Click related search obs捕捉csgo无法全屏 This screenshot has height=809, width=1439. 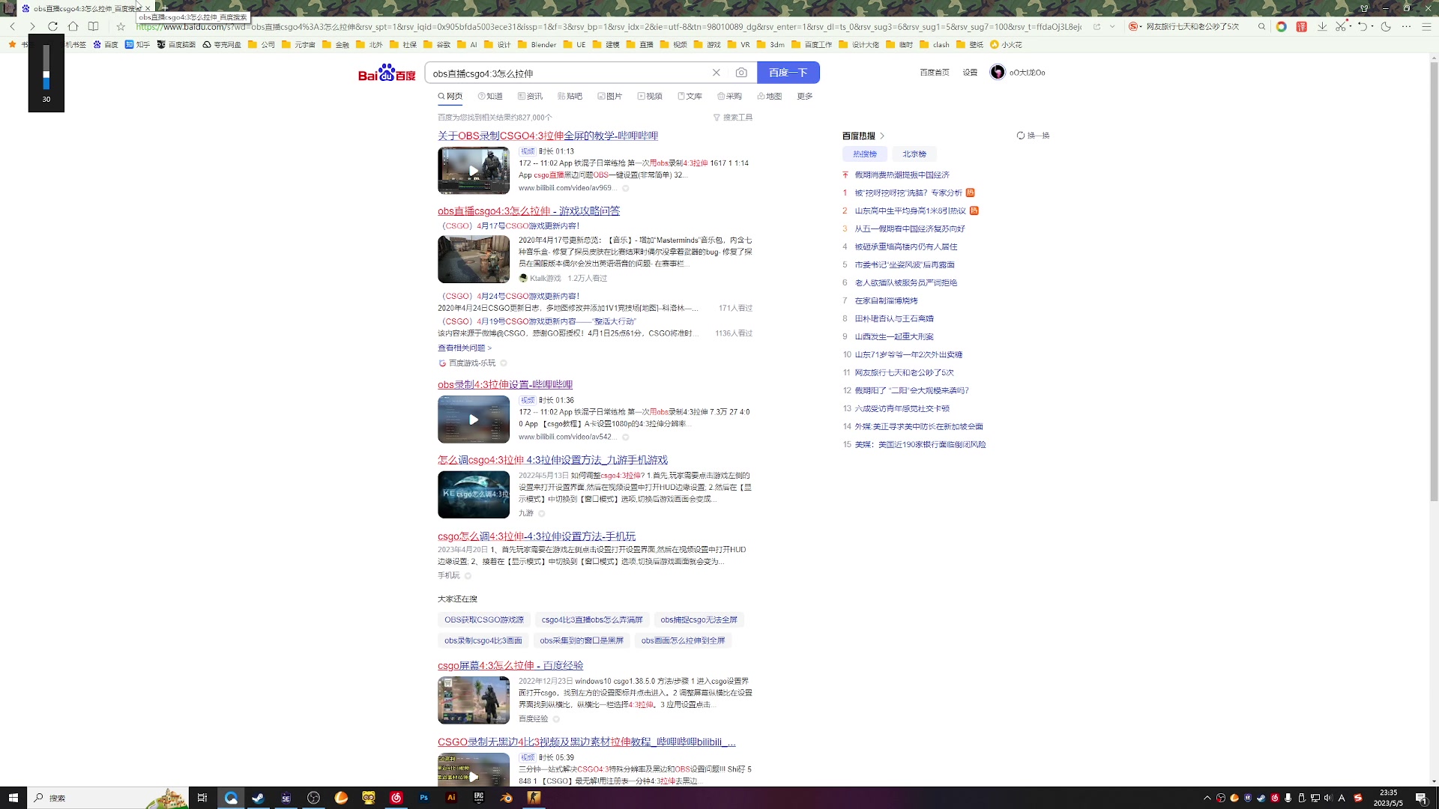[x=699, y=619]
